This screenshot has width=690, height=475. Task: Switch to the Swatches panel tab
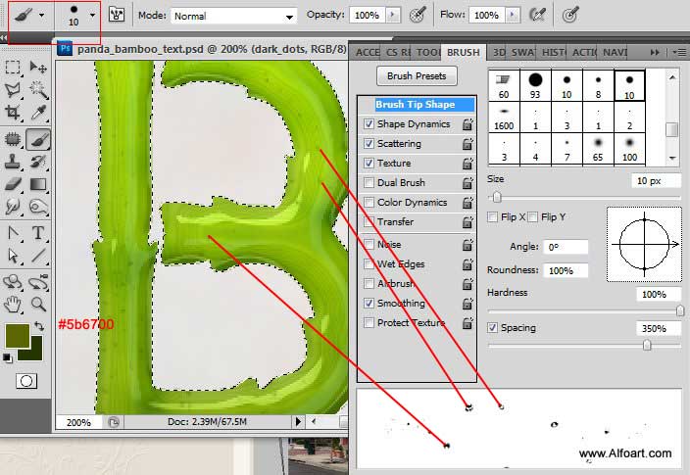(523, 52)
